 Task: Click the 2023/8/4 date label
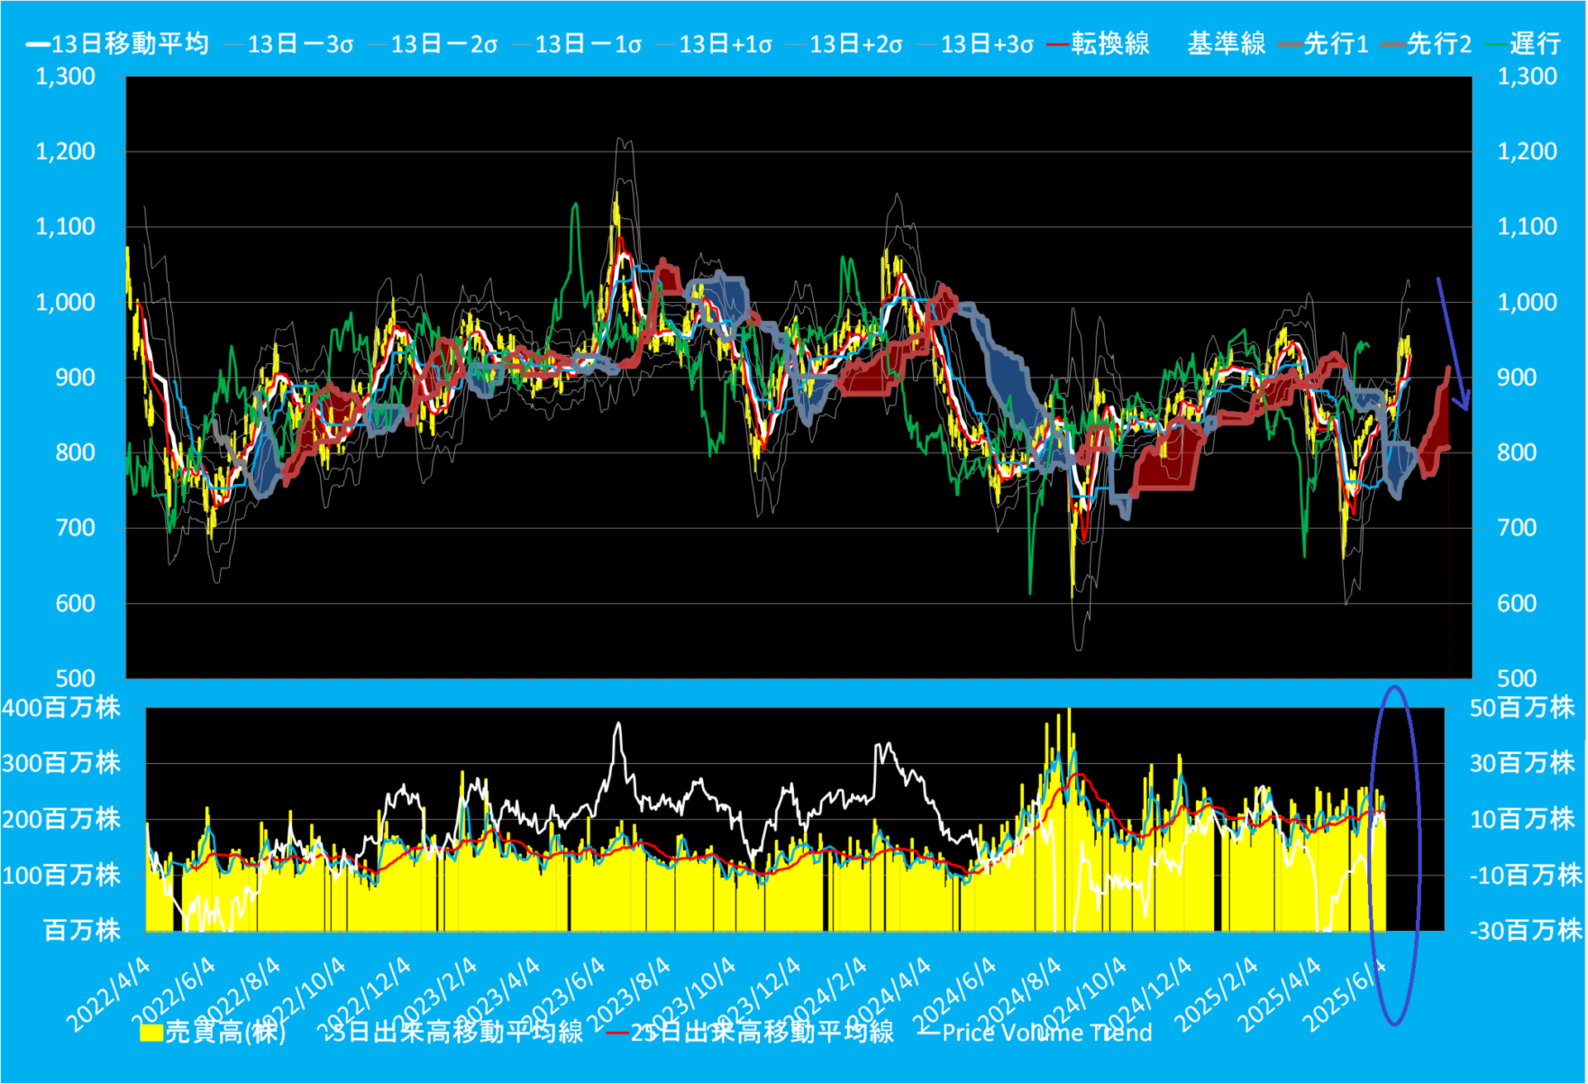point(629,995)
